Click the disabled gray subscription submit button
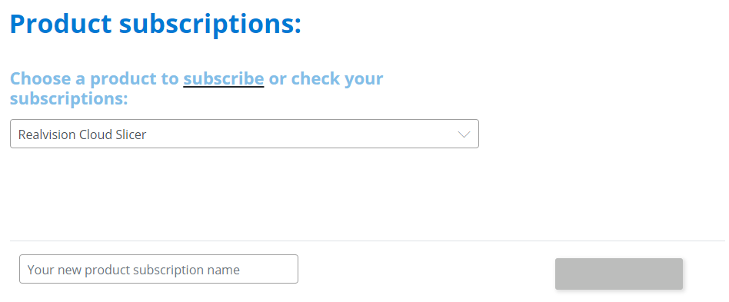Image resolution: width=729 pixels, height=302 pixels. pos(619,274)
